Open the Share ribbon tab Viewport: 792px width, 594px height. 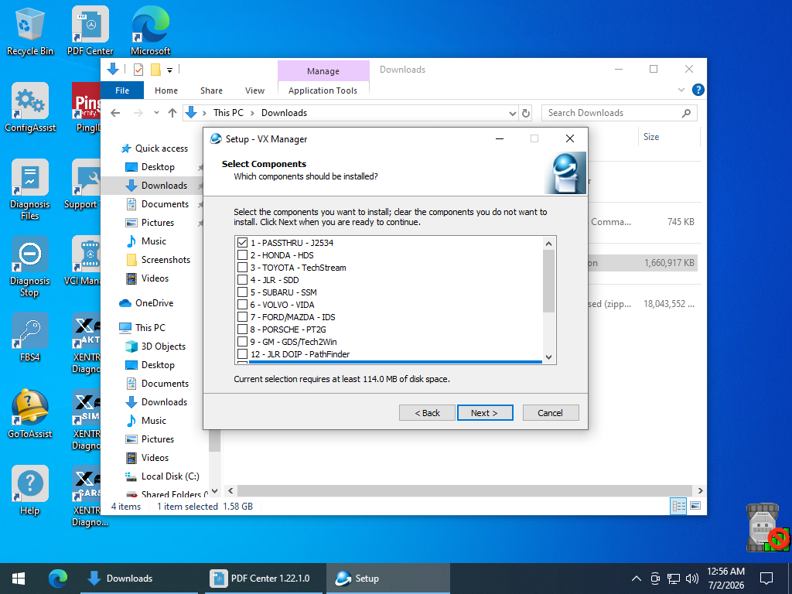click(x=211, y=90)
